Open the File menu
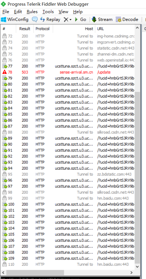 point(6,12)
